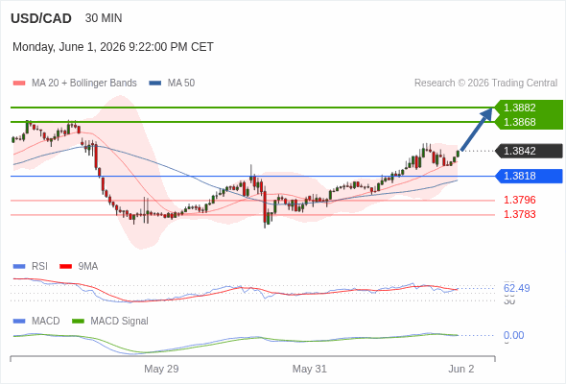Click the MACD Signal green swatch
566x384 pixels.
coord(78,322)
